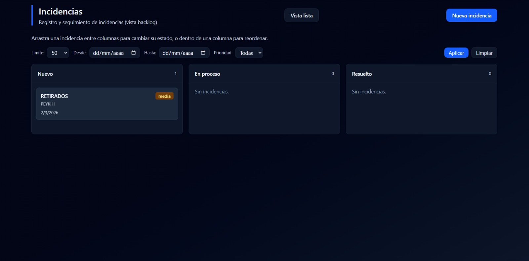Select the RETIRADOS incident card title
The width and height of the screenshot is (529, 261).
tap(54, 96)
